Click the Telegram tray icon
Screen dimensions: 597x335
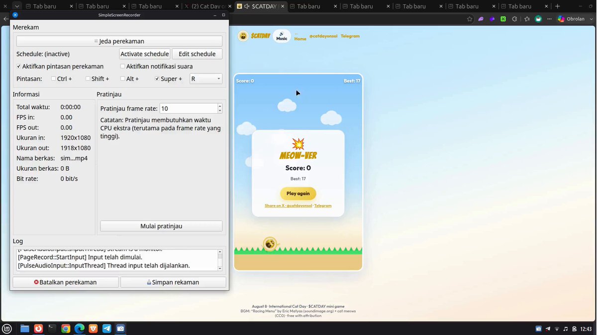[x=548, y=329]
